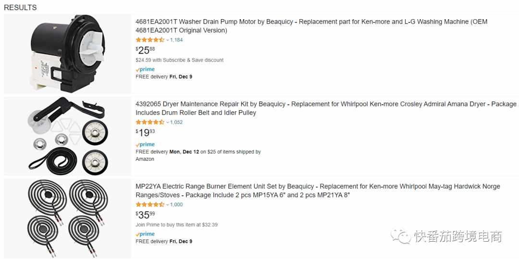Open 4392065 Dryer Maintenance Repair Kit title
The height and width of the screenshot is (259, 519).
click(x=326, y=108)
